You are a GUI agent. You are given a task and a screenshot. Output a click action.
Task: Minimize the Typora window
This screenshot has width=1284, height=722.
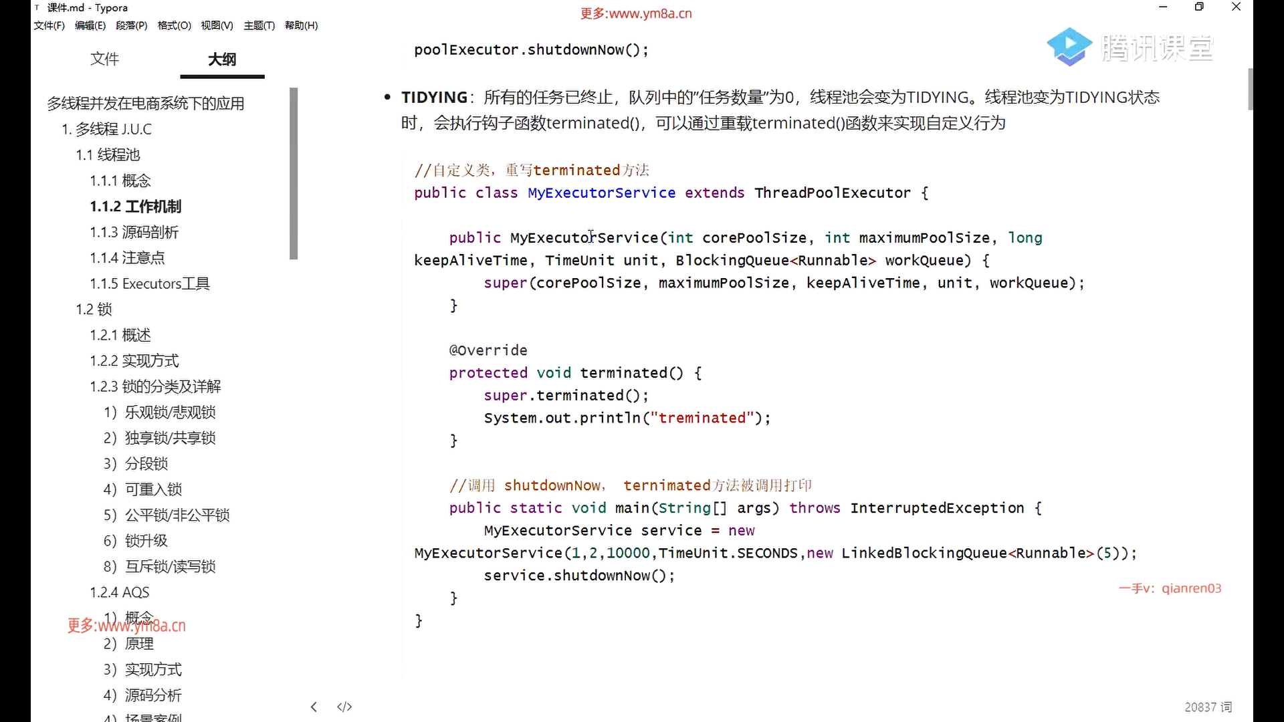point(1163,7)
